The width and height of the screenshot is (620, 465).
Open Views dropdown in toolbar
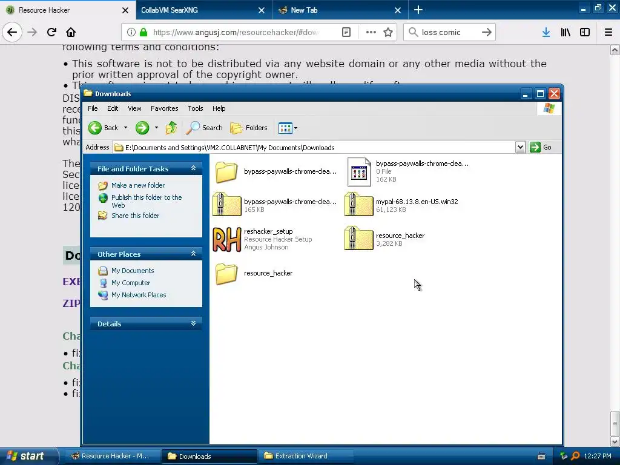[x=288, y=128]
